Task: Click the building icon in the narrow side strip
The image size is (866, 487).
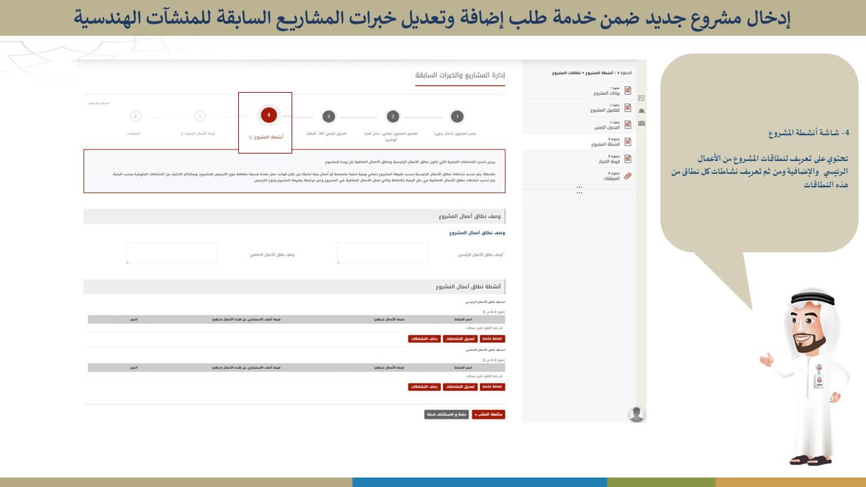Action: 641,110
